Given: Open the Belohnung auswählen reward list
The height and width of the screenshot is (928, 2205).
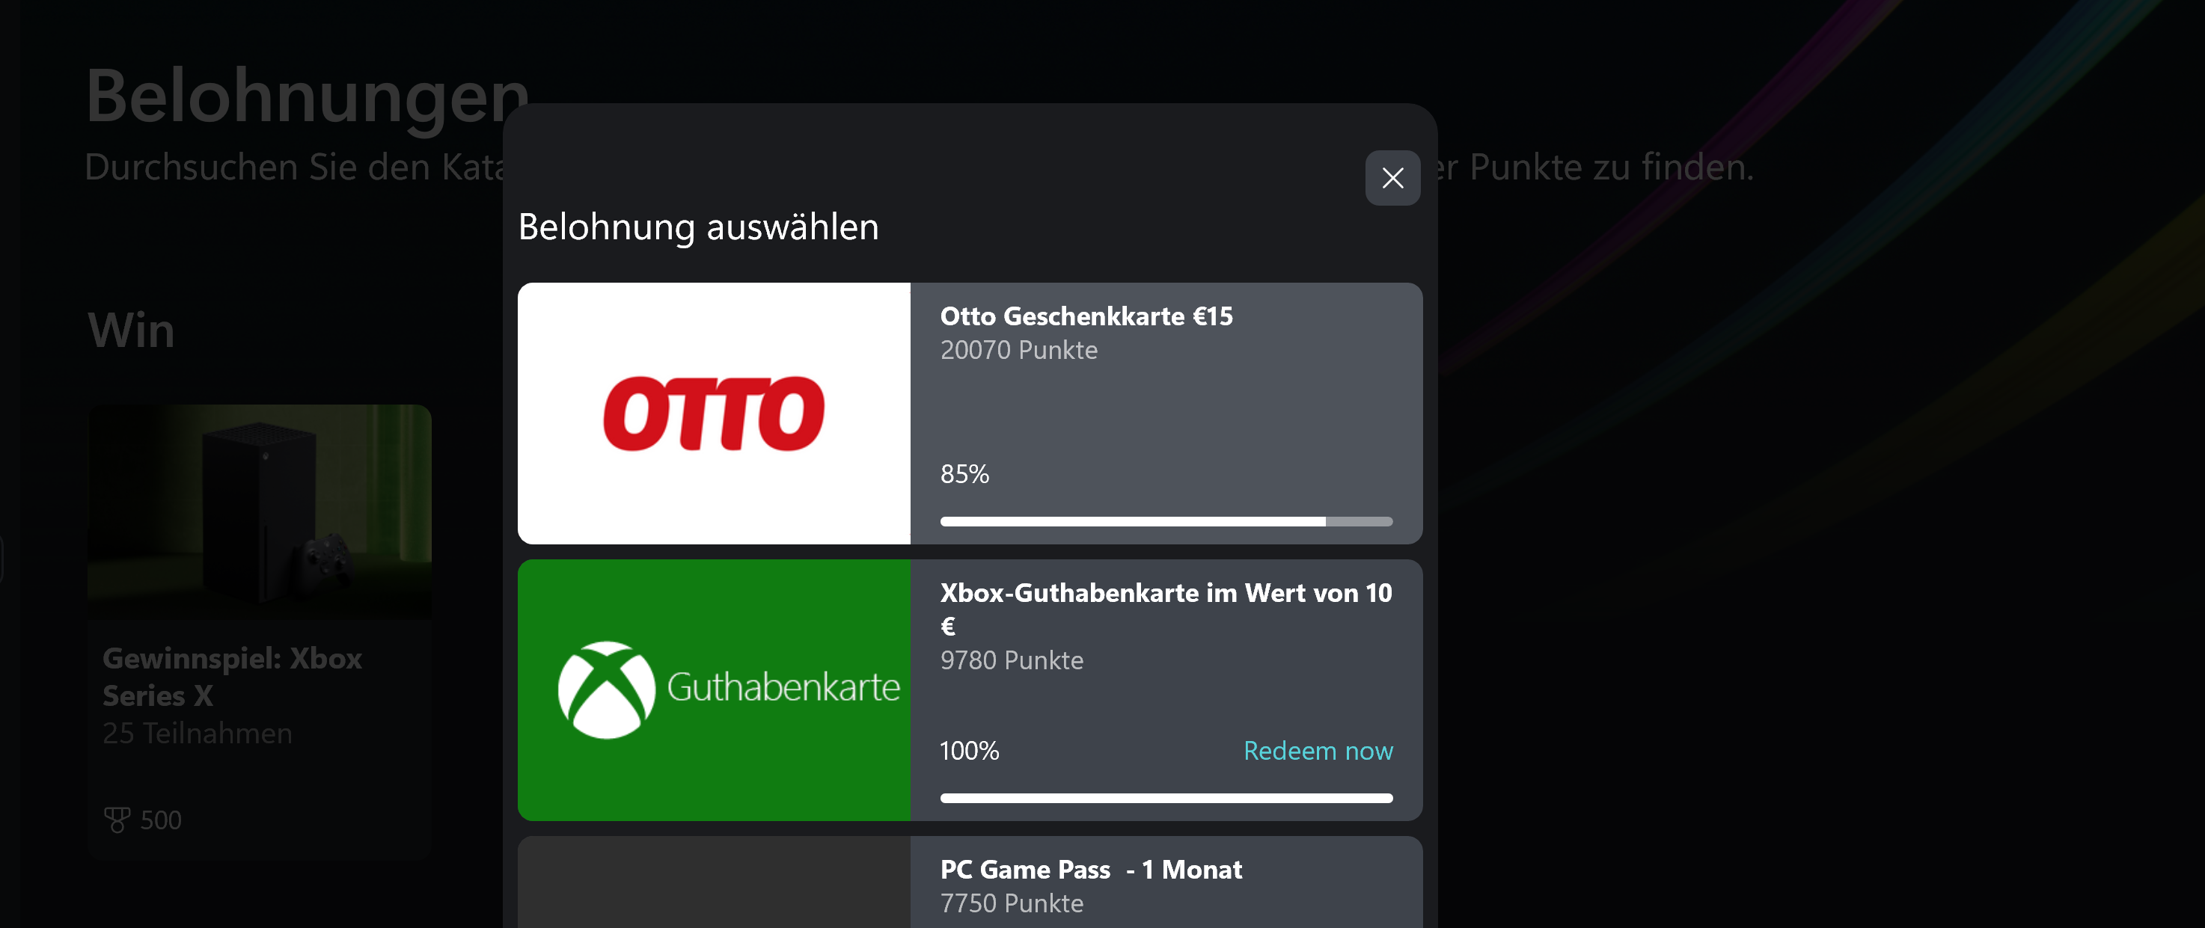Looking at the screenshot, I should pyautogui.click(x=697, y=227).
